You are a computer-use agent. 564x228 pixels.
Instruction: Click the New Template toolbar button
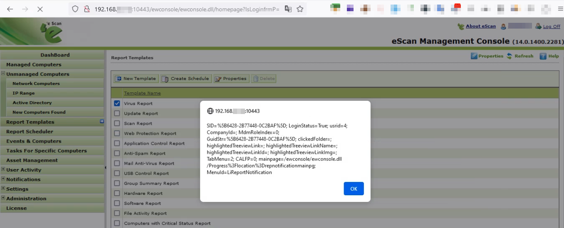(x=136, y=78)
